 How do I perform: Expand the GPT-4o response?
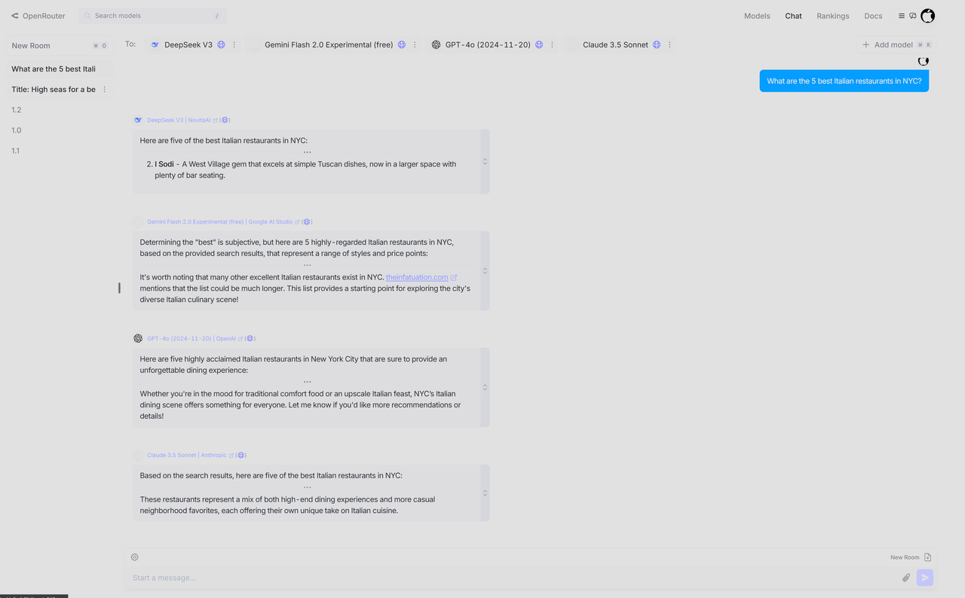[x=485, y=387]
